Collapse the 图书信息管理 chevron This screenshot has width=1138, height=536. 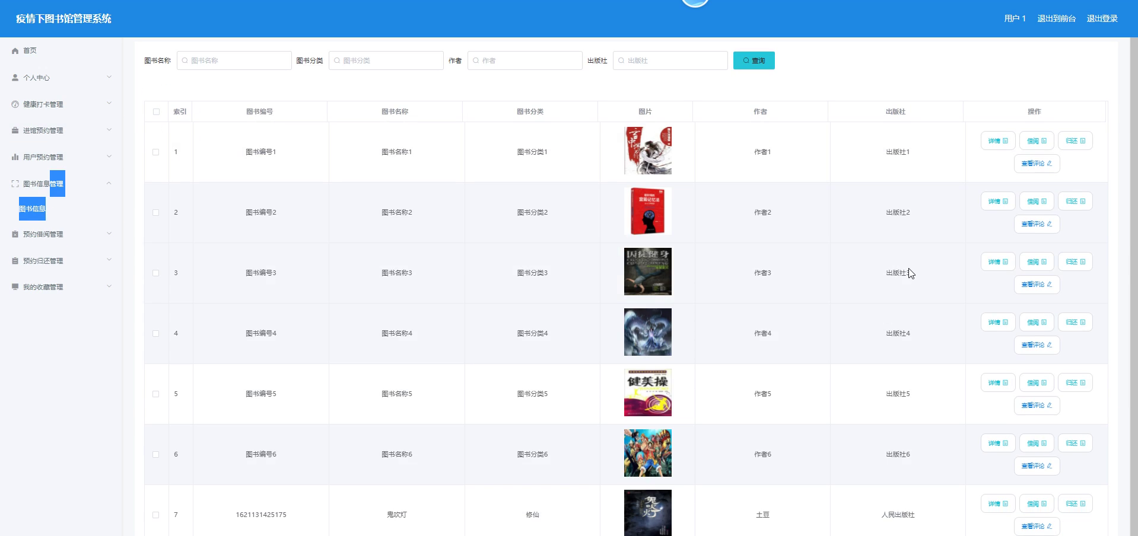click(109, 183)
